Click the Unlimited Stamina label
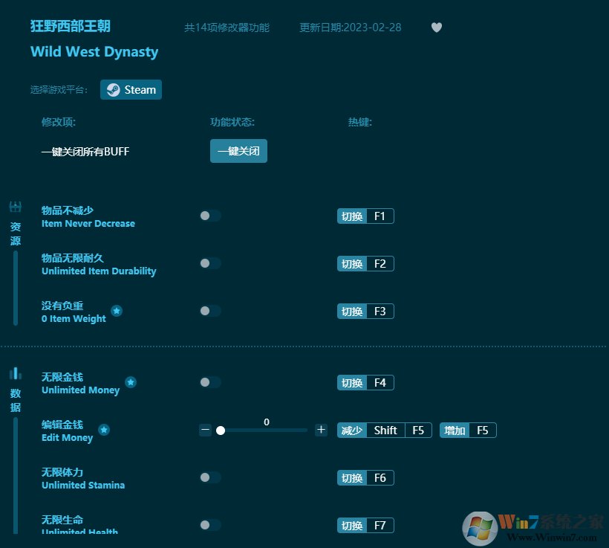The height and width of the screenshot is (548, 609). click(x=83, y=485)
